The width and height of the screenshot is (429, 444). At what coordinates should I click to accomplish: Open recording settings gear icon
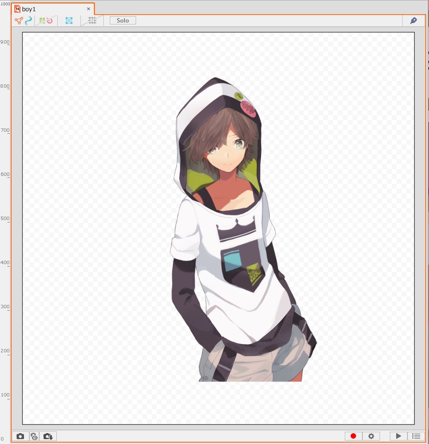[x=371, y=436]
